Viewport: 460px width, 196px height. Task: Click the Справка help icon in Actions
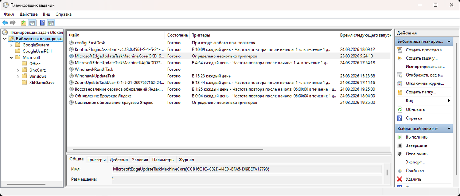[x=399, y=118]
